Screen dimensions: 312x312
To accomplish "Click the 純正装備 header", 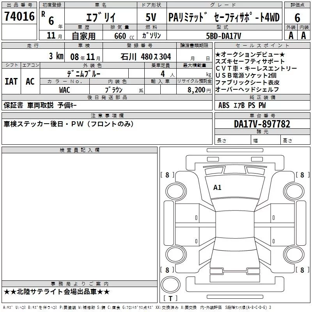I will click(x=262, y=97).
